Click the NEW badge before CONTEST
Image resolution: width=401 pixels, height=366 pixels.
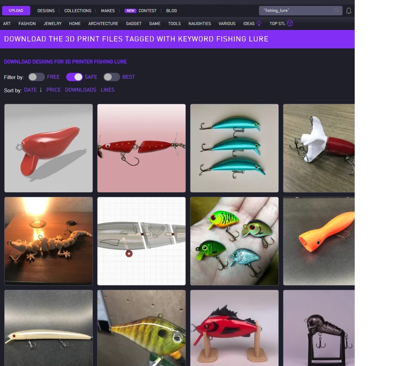pyautogui.click(x=130, y=11)
